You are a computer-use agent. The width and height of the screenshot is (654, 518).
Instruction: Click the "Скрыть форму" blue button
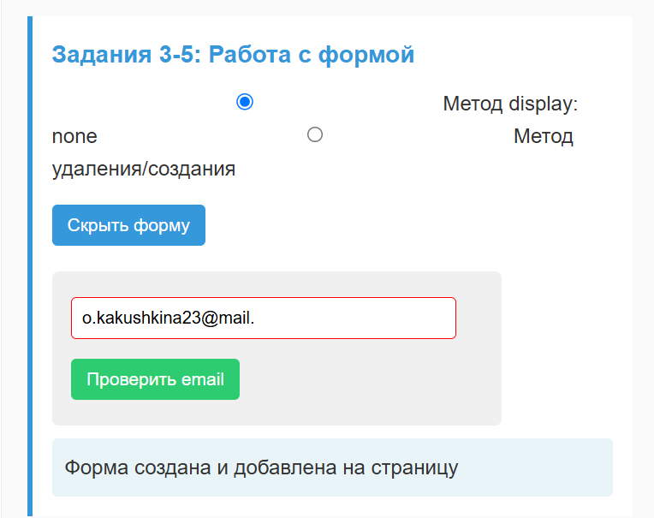[128, 225]
